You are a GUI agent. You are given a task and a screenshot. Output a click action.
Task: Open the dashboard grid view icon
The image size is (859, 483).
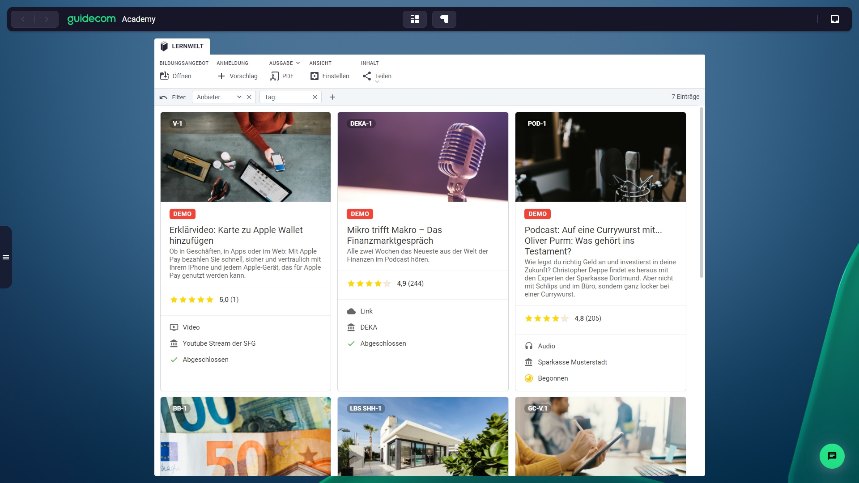414,19
